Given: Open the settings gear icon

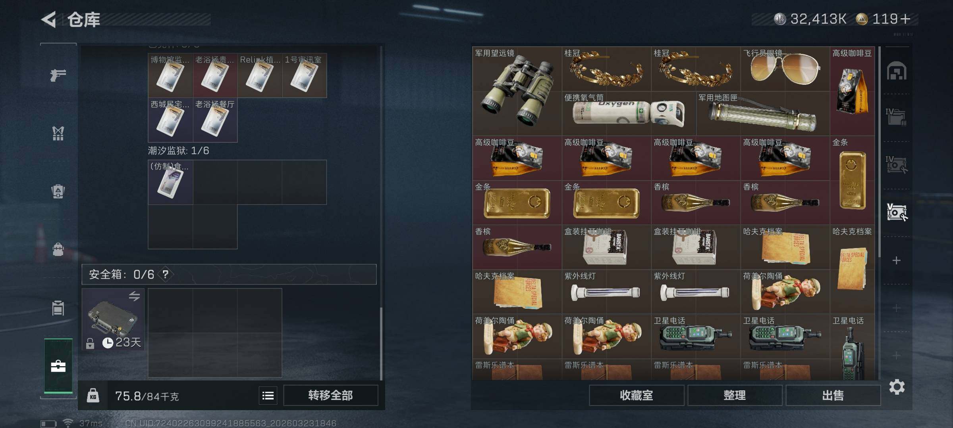Looking at the screenshot, I should pyautogui.click(x=897, y=387).
